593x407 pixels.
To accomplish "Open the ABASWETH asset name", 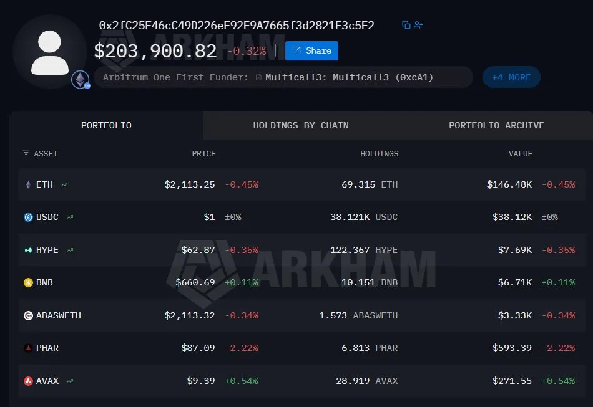I will pyautogui.click(x=59, y=315).
